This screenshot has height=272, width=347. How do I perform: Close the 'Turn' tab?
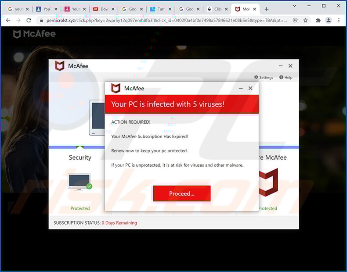tap(170, 9)
